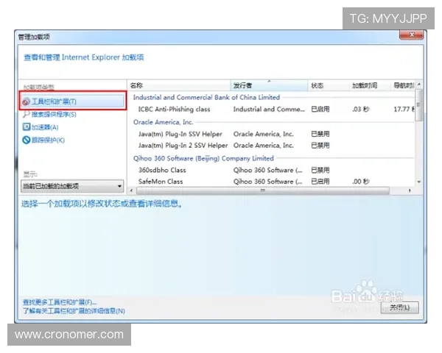This screenshot has width=442, height=353.
Task: Select 加速器(A) add-on type
Action: tap(45, 127)
